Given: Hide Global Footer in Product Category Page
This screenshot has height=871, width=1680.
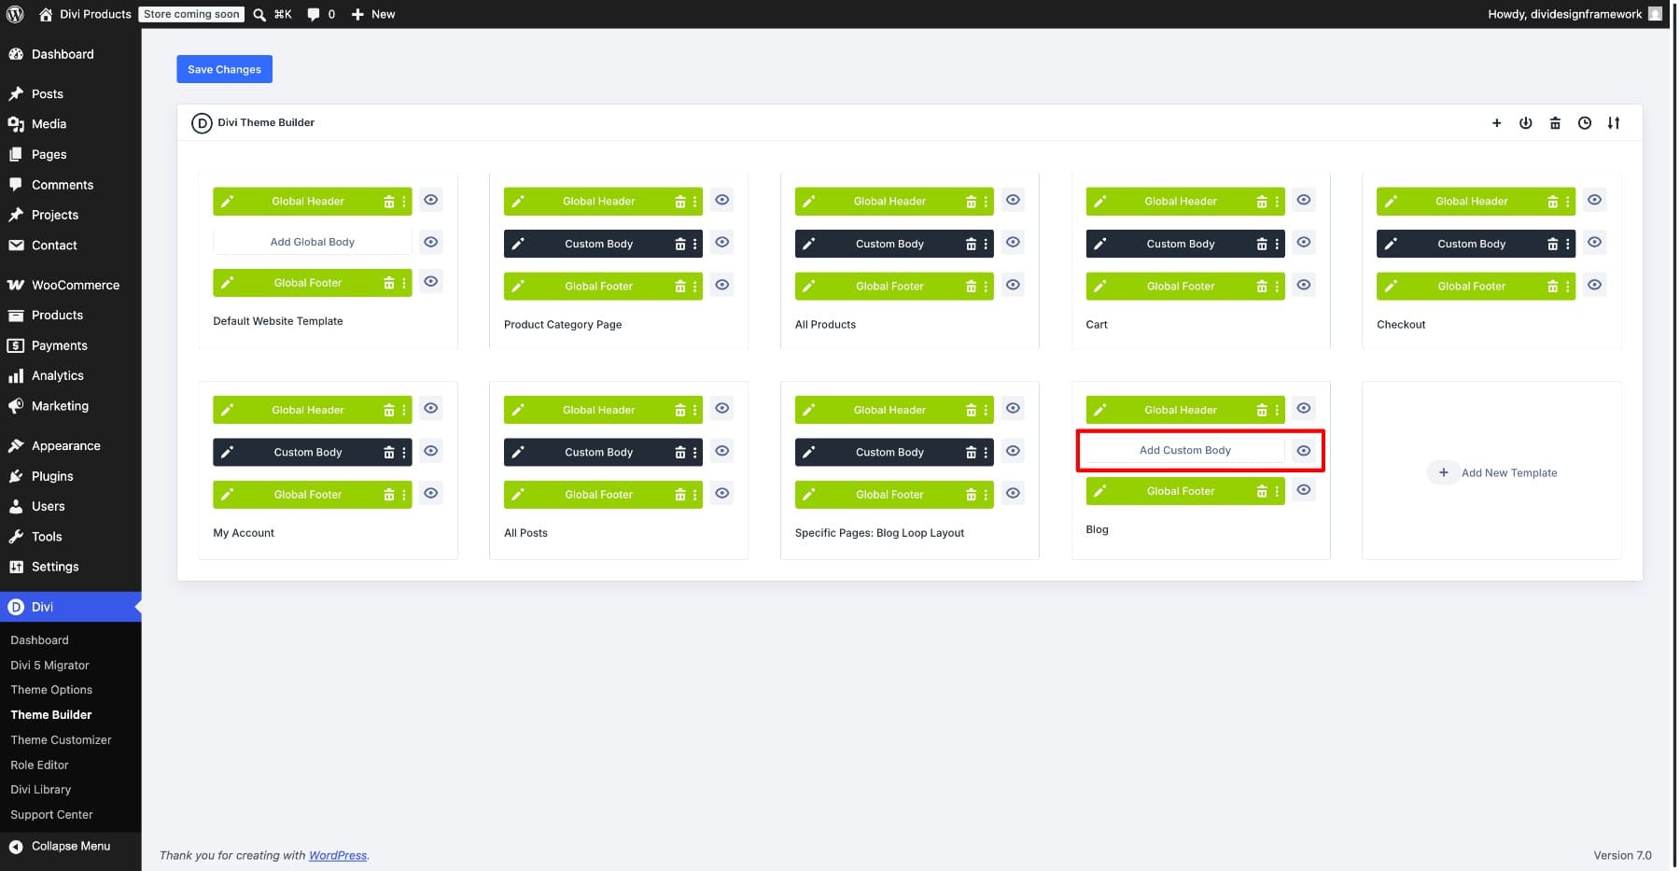Looking at the screenshot, I should point(721,285).
